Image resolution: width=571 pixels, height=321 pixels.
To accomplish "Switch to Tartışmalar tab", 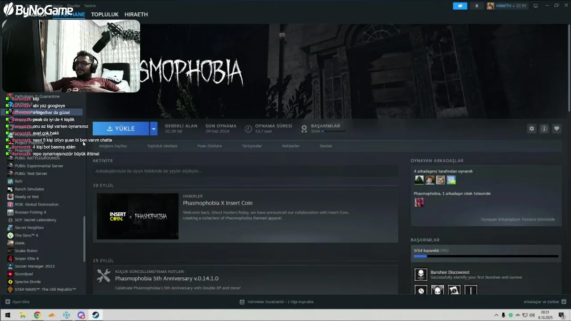I will click(x=252, y=146).
